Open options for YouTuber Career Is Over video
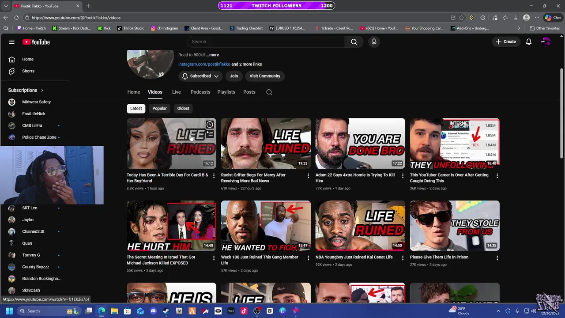Viewport: 565px width, 318px height. [x=497, y=176]
